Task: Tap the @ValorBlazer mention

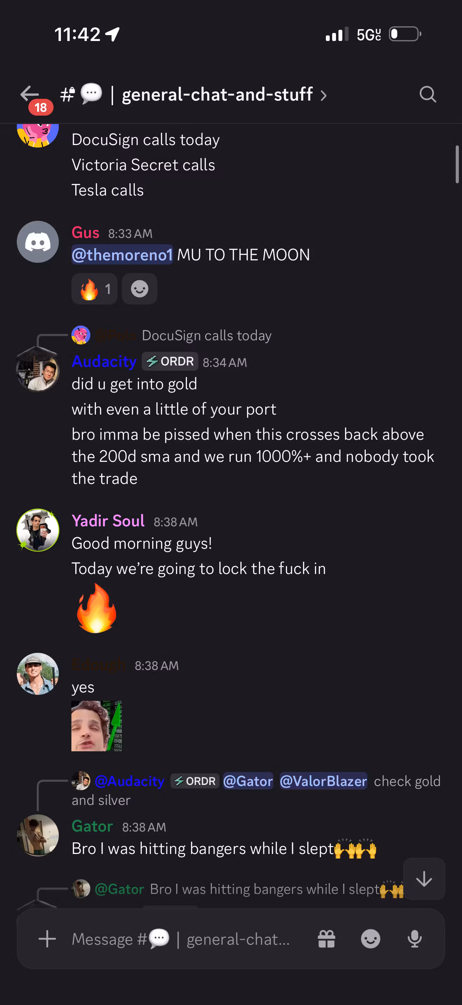Action: point(323,781)
